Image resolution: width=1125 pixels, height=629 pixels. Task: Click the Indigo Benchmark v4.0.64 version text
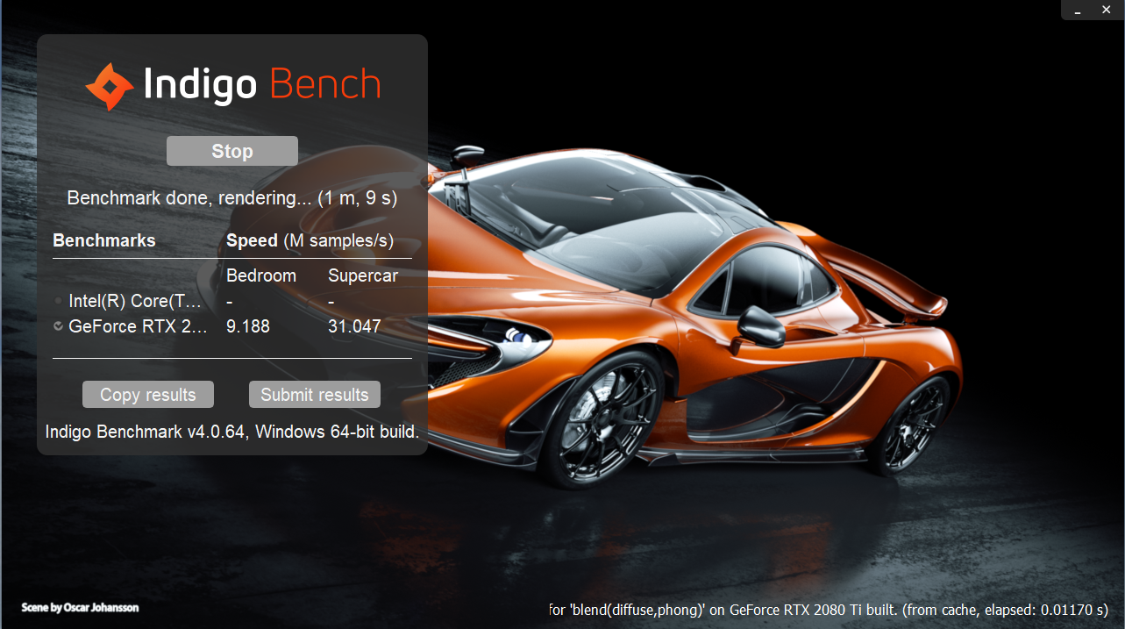[232, 432]
